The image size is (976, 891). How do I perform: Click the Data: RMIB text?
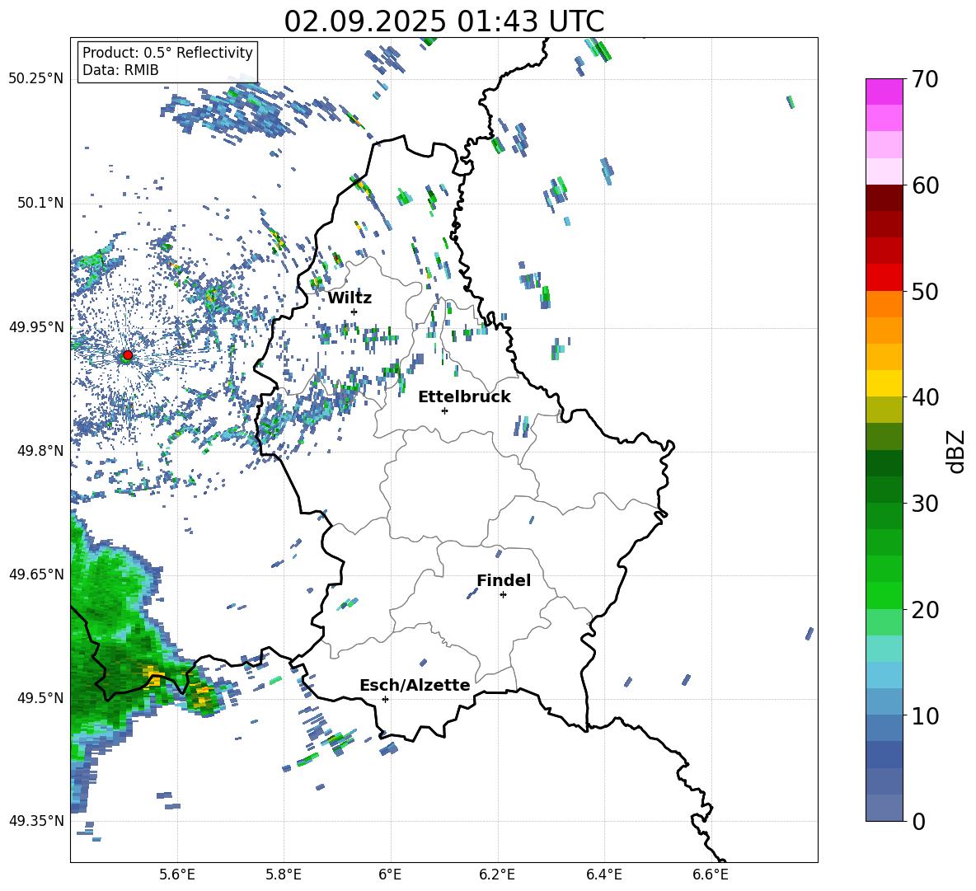[x=120, y=70]
